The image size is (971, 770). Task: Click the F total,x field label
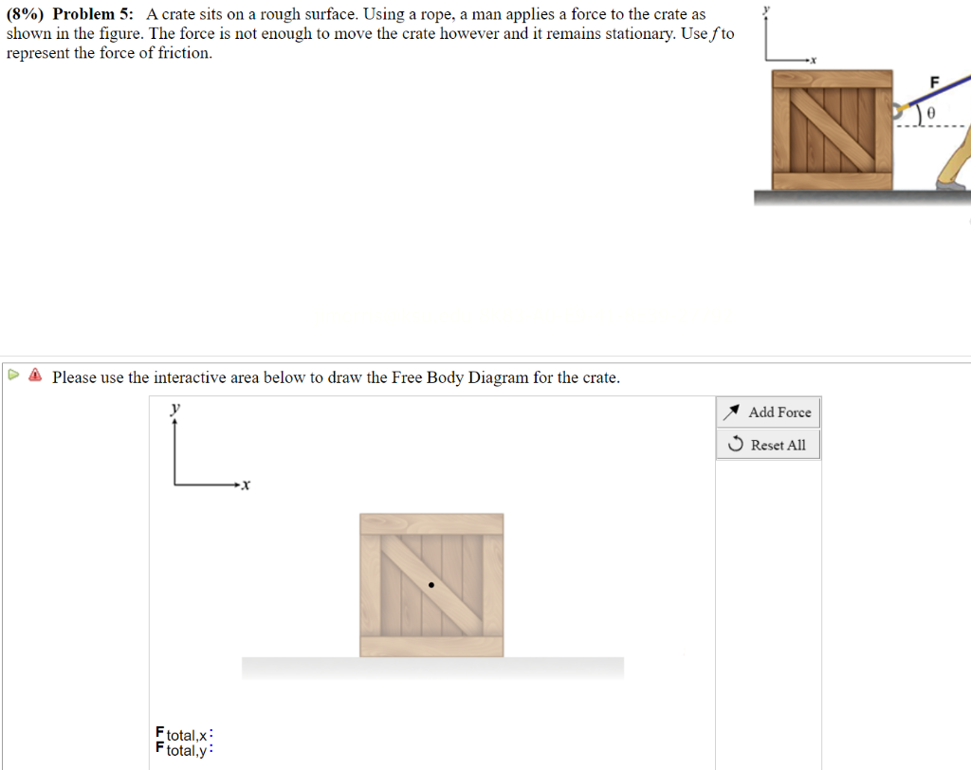pos(182,732)
